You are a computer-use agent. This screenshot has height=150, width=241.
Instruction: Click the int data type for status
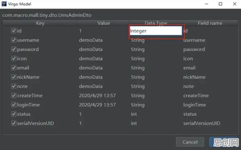(x=134, y=114)
